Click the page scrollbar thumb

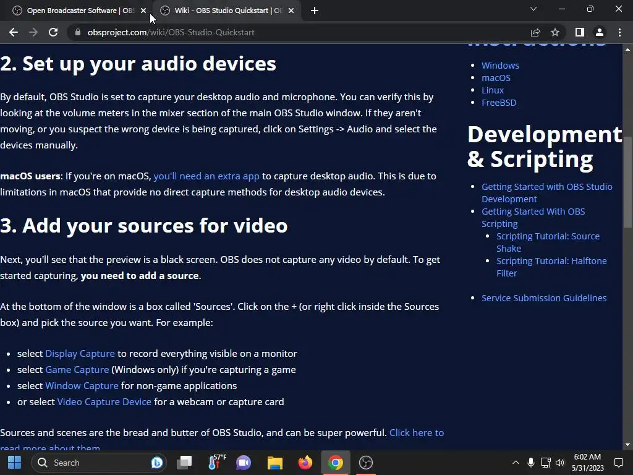point(627,182)
